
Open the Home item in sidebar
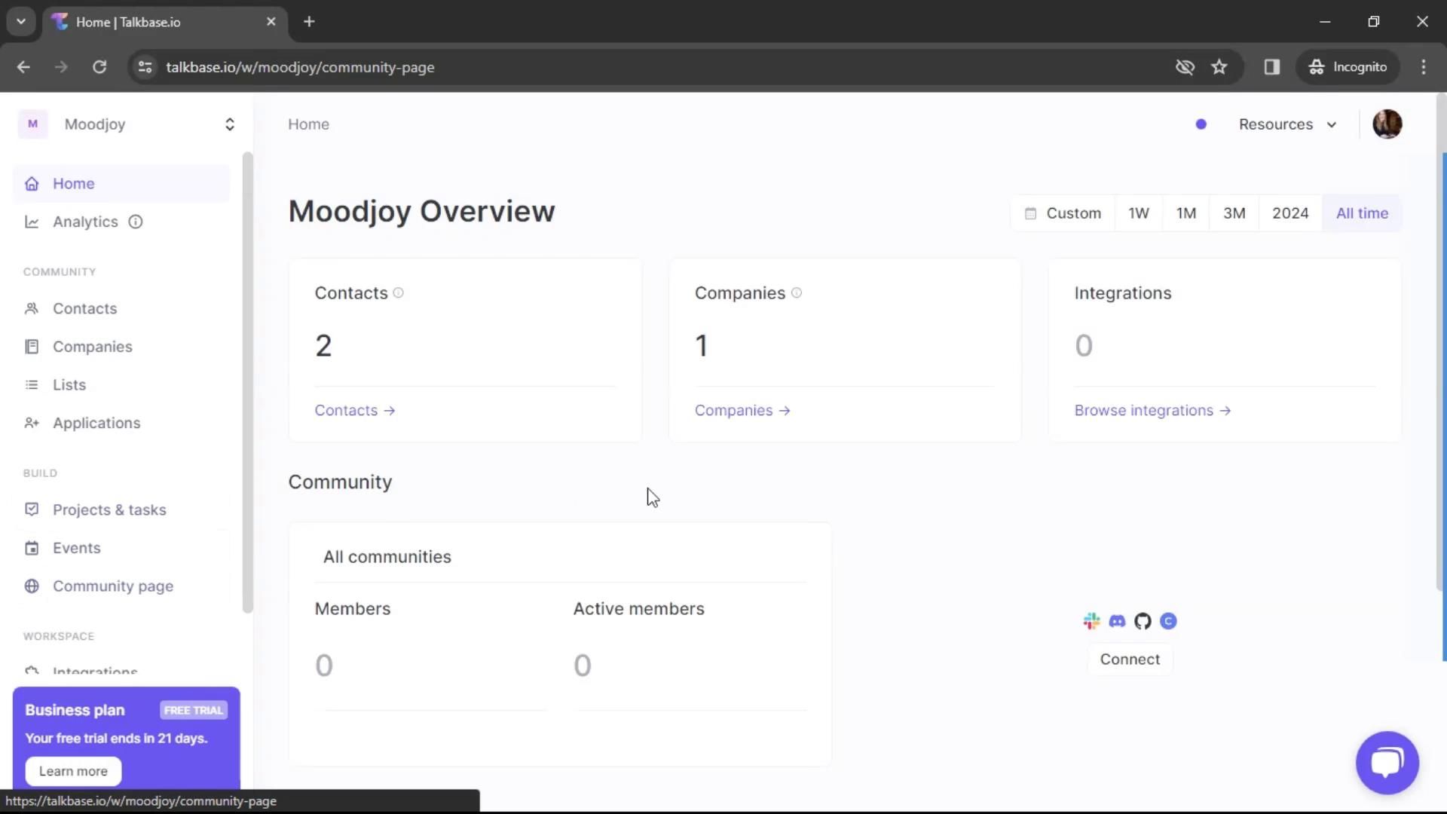[x=121, y=184]
